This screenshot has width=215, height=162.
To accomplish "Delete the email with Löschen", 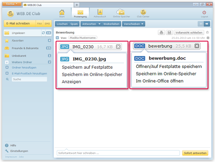I will 62,24.
